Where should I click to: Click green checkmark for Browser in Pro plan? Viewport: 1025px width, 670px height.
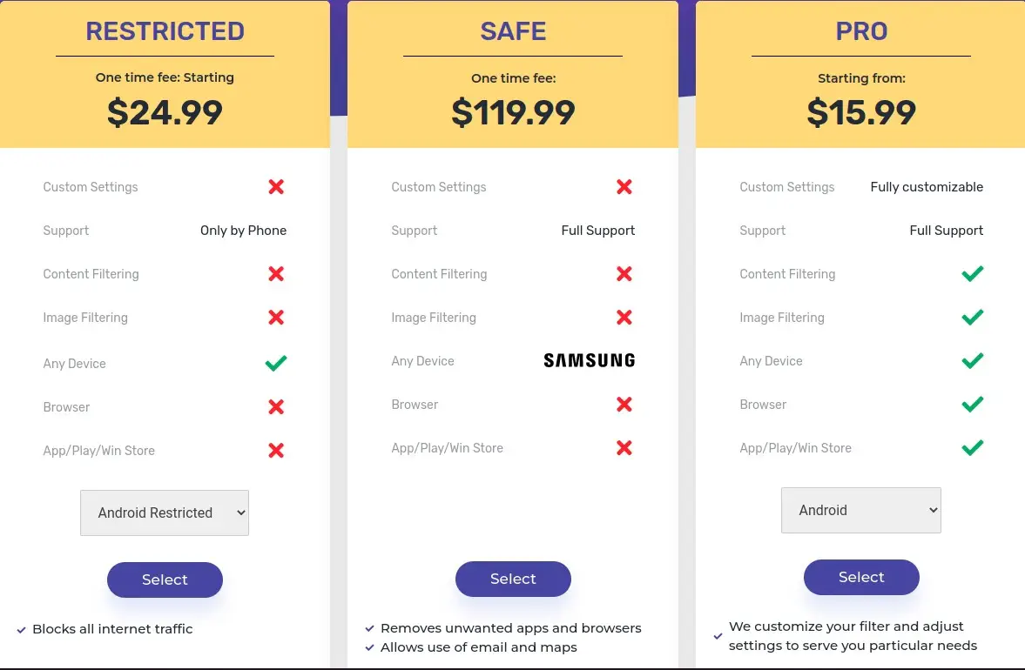click(972, 404)
